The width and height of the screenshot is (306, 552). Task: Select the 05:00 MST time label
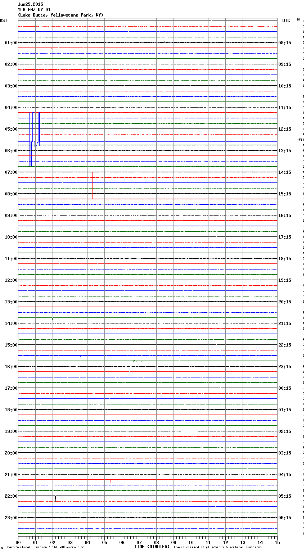pyautogui.click(x=11, y=129)
